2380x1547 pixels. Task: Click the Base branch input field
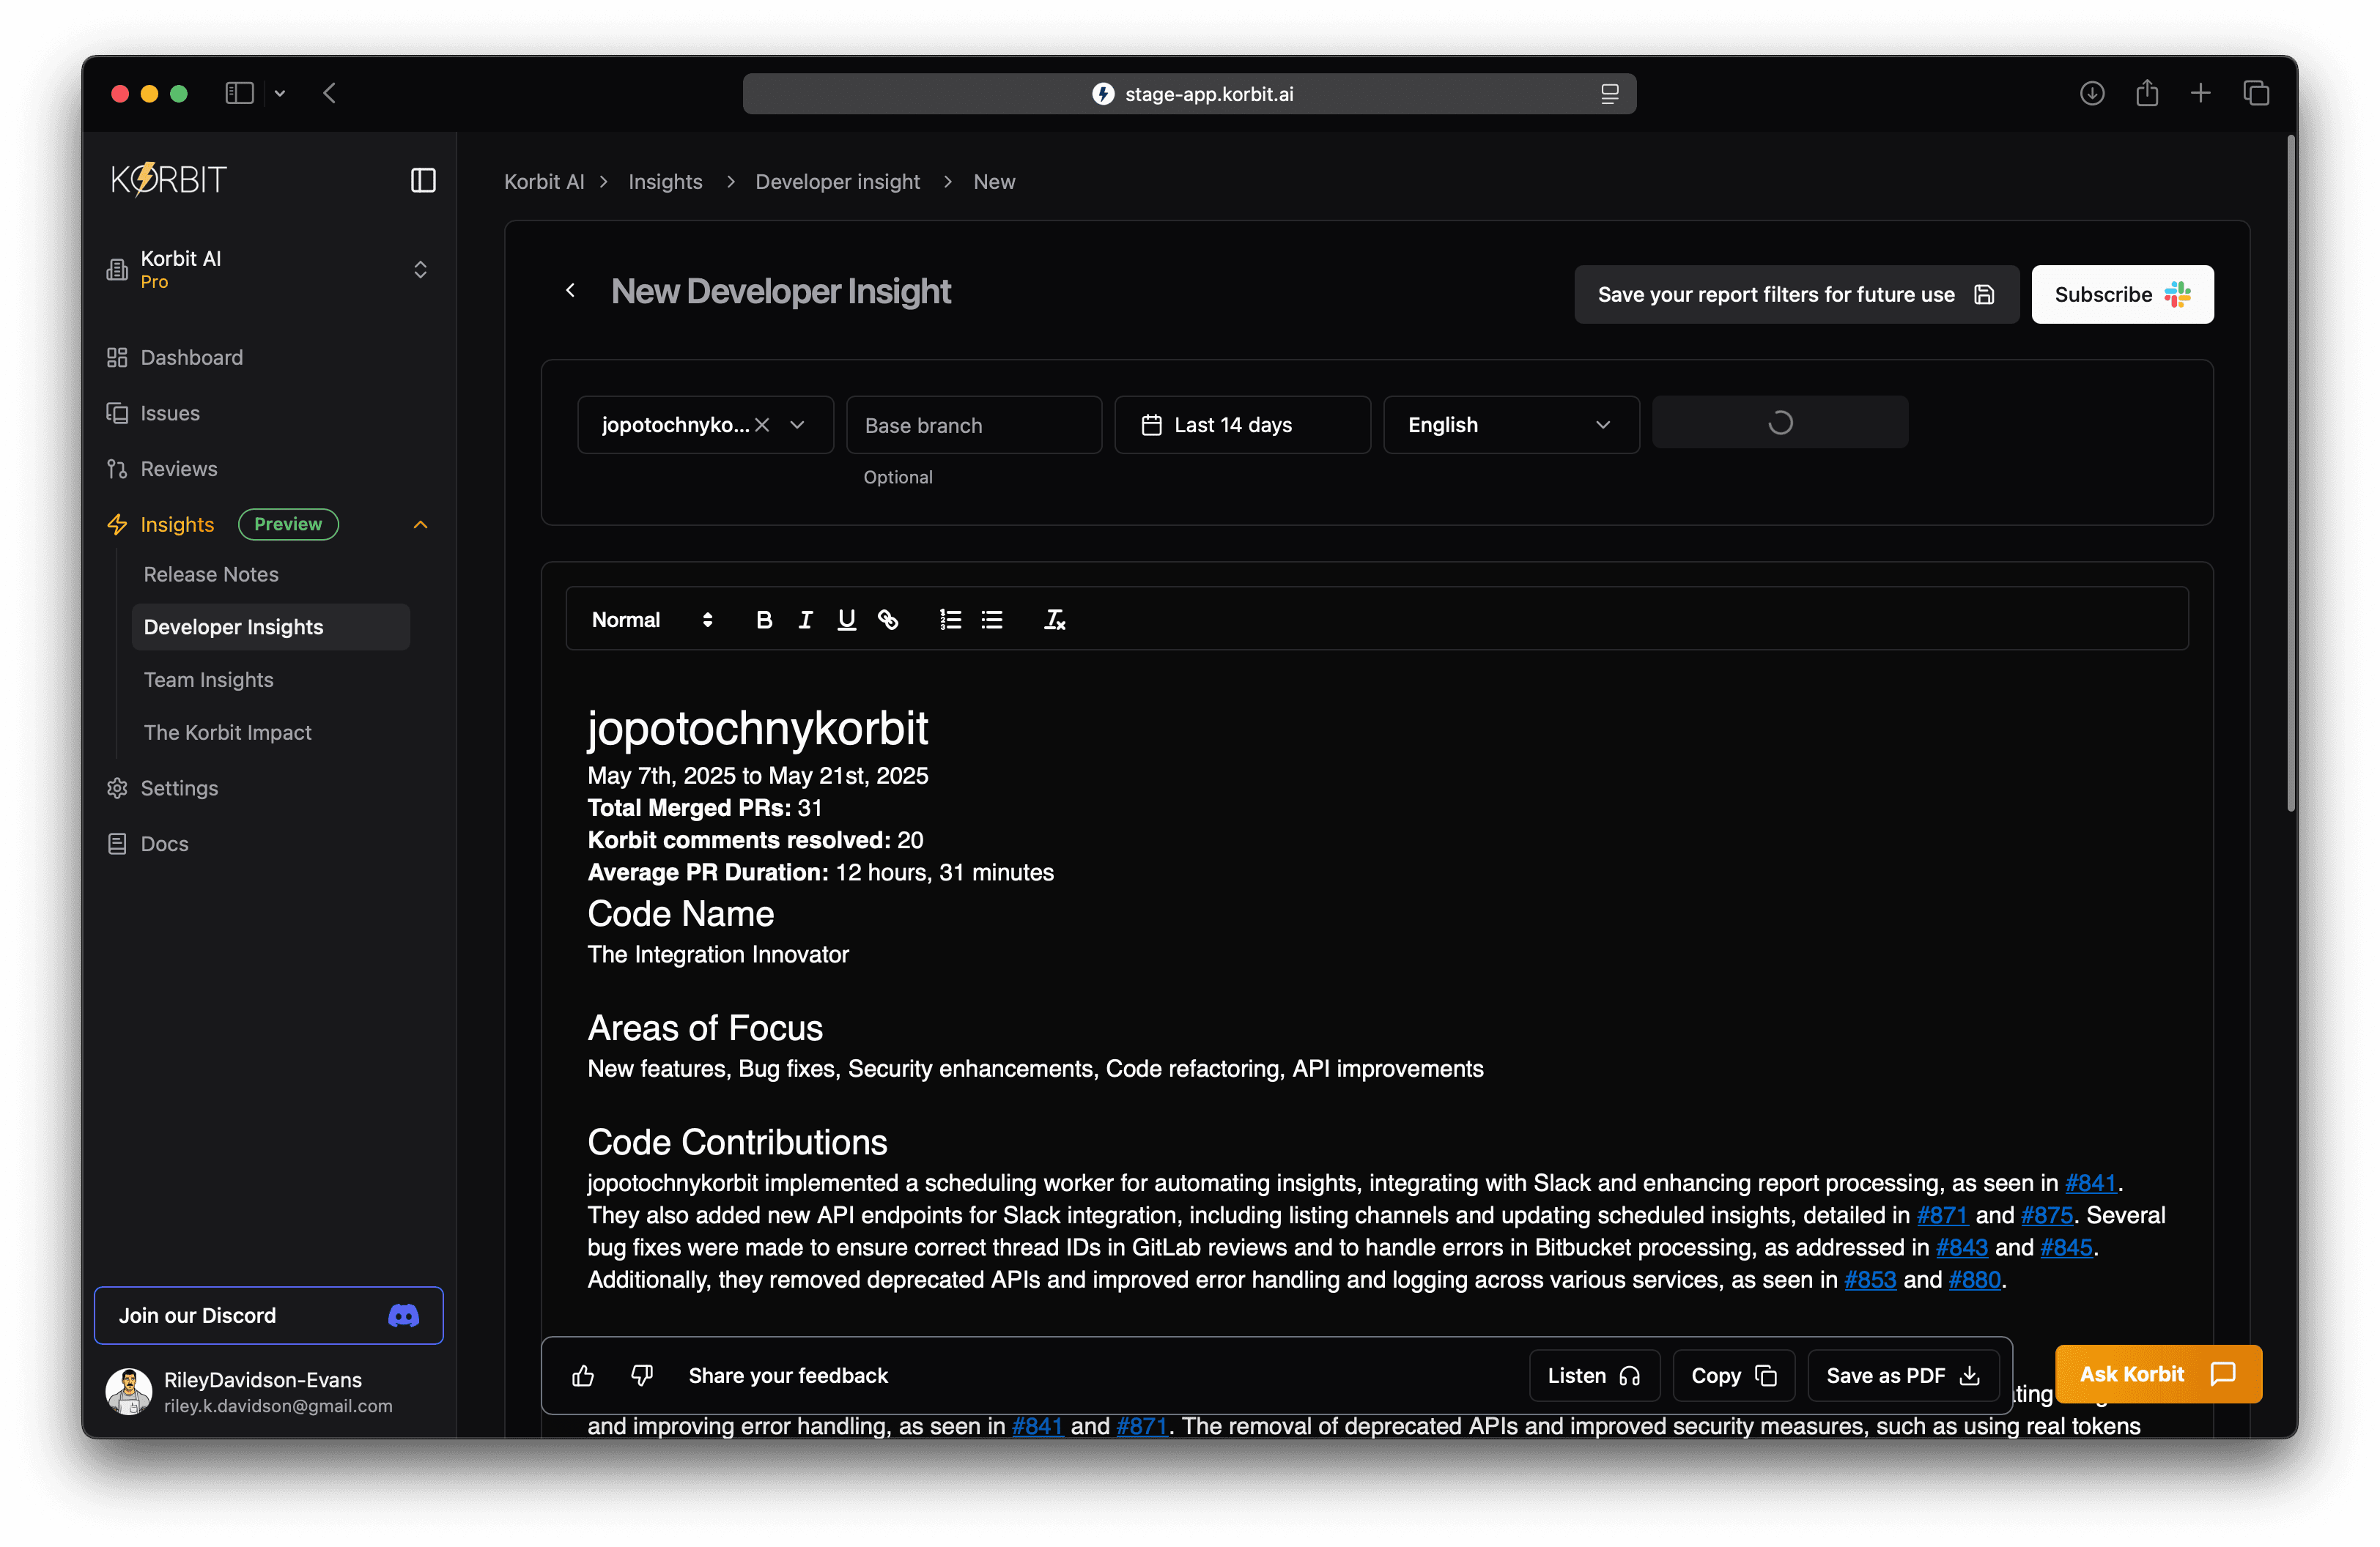[x=974, y=425]
